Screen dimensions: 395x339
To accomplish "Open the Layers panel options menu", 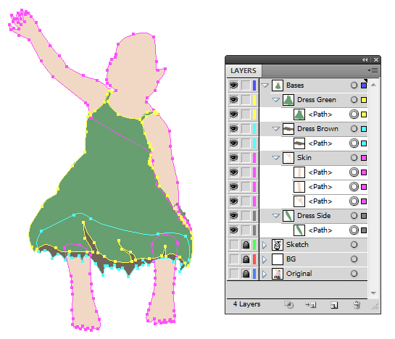I will pos(373,70).
